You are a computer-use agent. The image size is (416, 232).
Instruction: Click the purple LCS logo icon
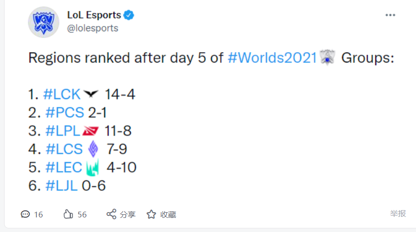(x=93, y=149)
